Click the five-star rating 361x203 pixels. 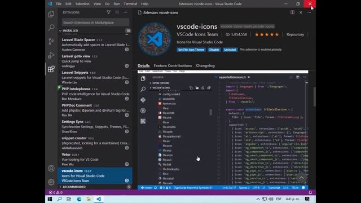(x=267, y=34)
